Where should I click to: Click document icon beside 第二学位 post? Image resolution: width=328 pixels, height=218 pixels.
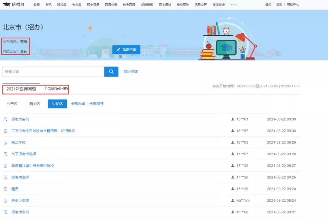coord(5,143)
